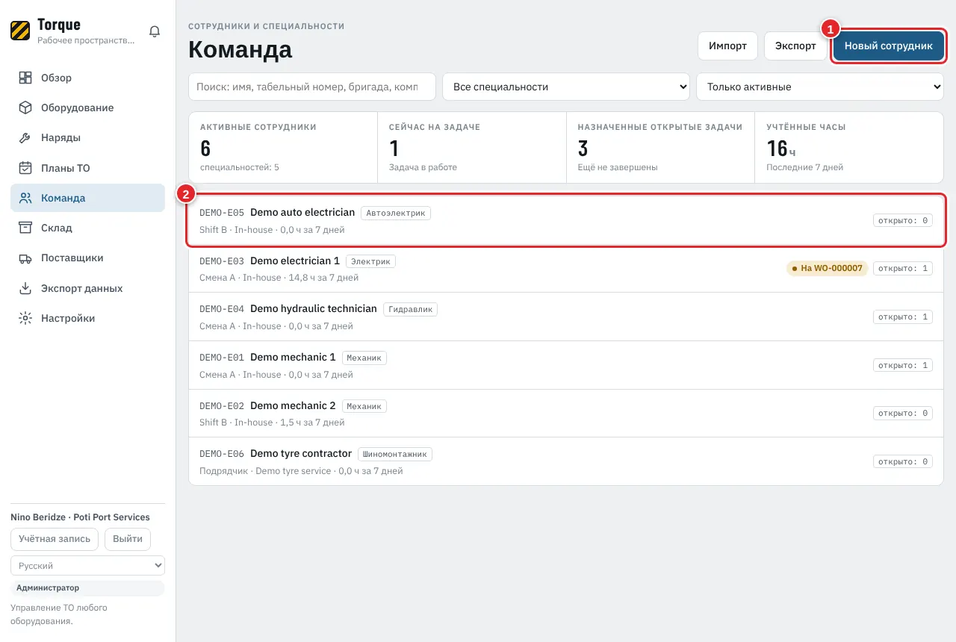Click Механик tag on Demo mechanic 1
956x642 pixels.
[x=364, y=358]
